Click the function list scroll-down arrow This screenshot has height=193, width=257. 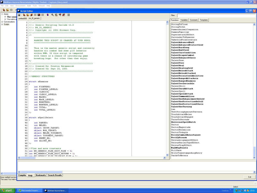(x=254, y=158)
